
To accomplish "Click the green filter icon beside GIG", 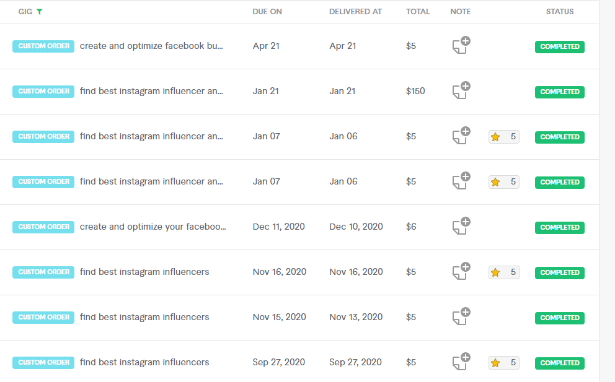I will tap(39, 12).
